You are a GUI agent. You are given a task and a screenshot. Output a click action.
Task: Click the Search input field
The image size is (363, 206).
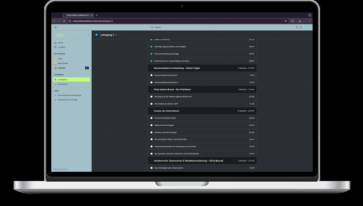pos(182,27)
